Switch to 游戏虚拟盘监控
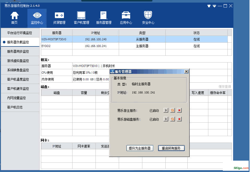Image resolution: width=250 pixels, height=172 pixels. tap(20, 61)
